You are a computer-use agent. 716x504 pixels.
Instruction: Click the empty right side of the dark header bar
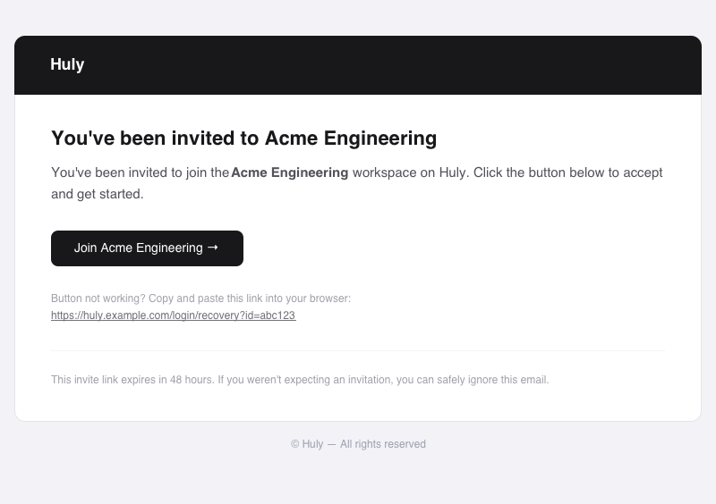tap(537, 64)
